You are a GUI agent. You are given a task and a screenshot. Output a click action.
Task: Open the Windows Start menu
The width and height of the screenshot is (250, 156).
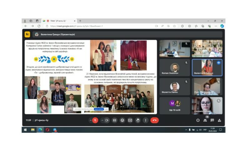(26, 129)
